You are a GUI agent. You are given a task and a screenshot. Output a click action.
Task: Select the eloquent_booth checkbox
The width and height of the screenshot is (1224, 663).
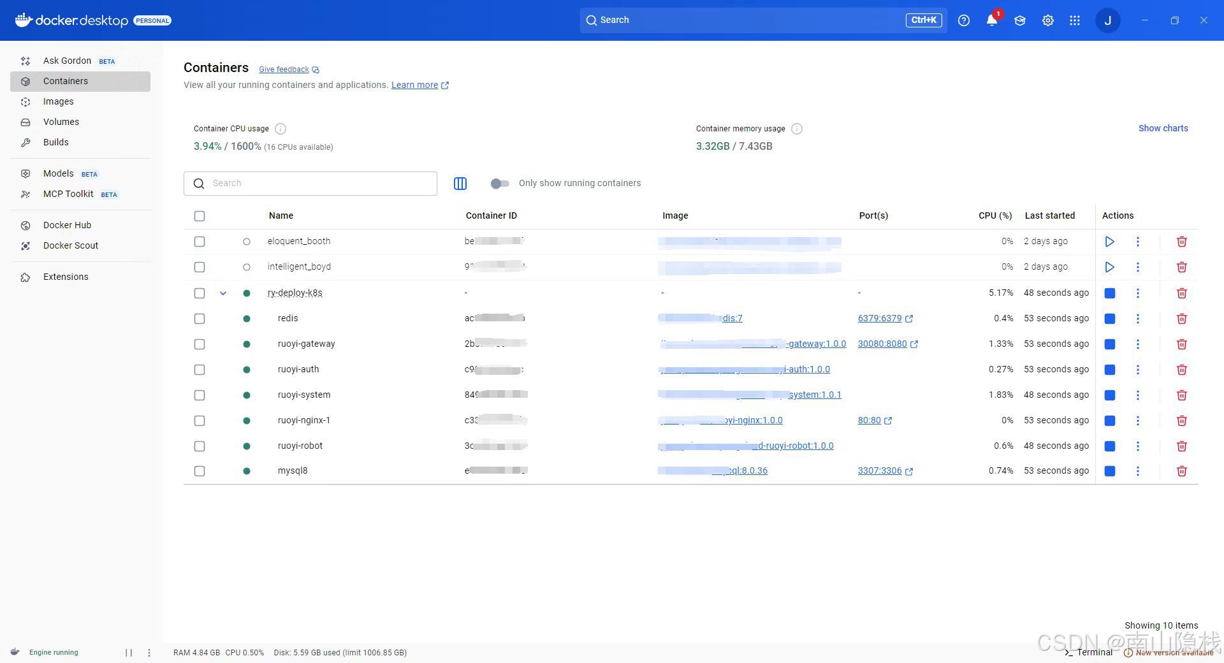coord(200,242)
